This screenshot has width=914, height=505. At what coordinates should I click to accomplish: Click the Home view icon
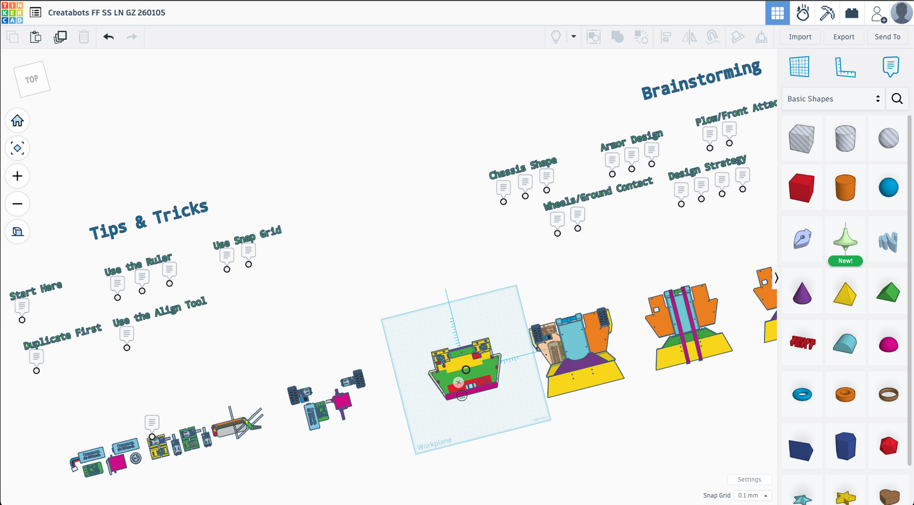17,120
